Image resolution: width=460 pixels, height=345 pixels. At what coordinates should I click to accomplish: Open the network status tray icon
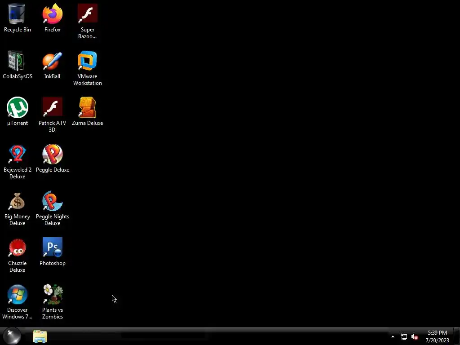404,337
